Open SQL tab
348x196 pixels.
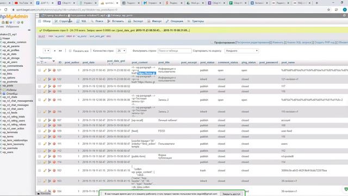point(82,21)
